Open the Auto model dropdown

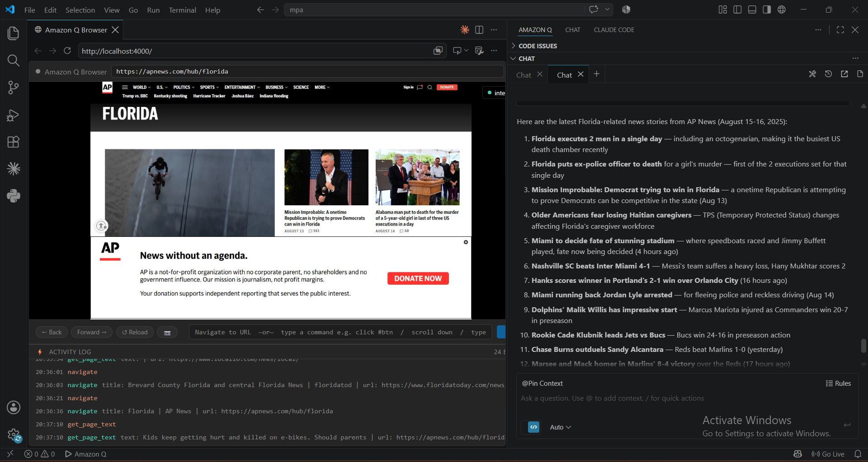pos(561,427)
